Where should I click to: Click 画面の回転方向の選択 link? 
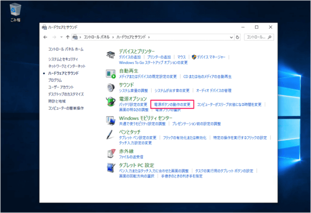point(137,176)
